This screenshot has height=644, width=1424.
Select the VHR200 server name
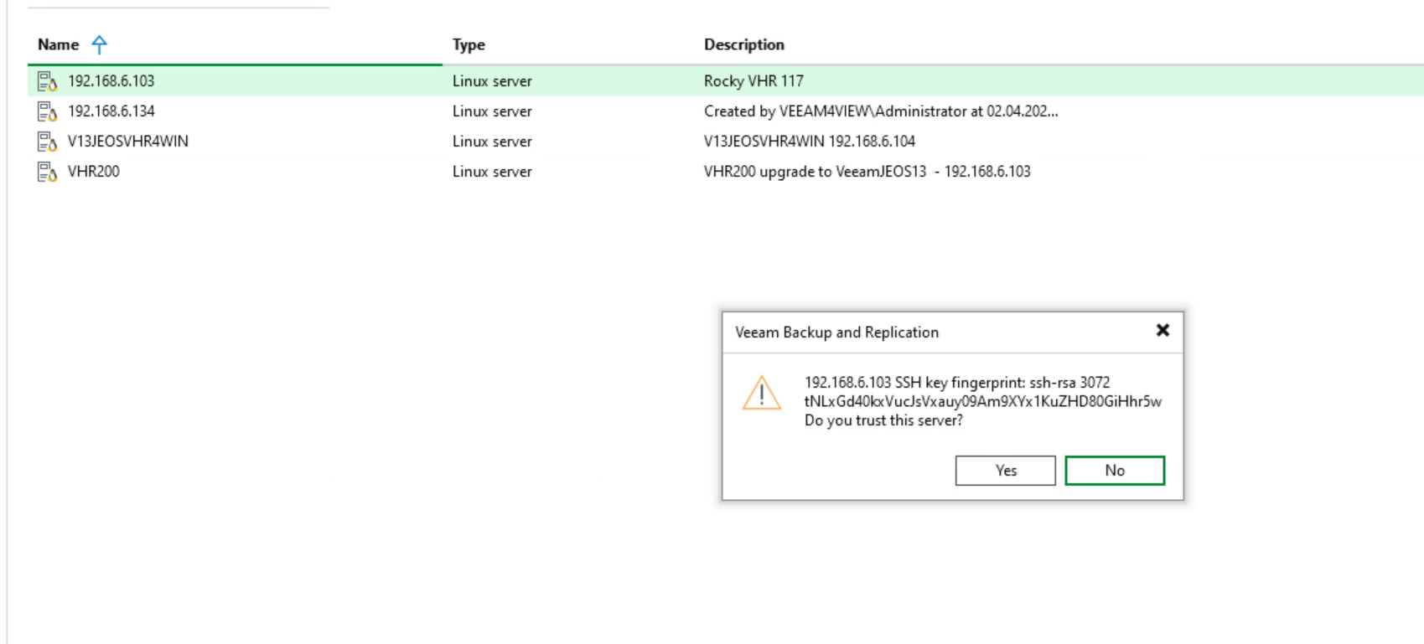point(94,172)
